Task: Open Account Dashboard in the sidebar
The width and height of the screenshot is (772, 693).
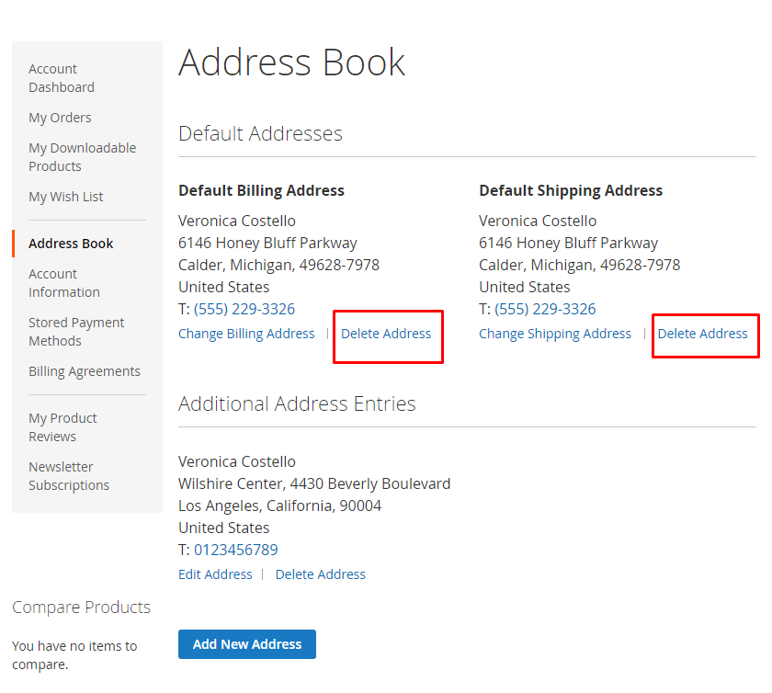Action: click(x=62, y=78)
